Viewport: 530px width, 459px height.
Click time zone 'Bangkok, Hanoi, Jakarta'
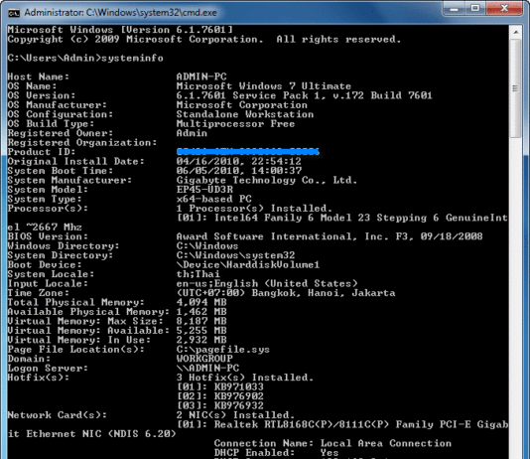point(324,293)
